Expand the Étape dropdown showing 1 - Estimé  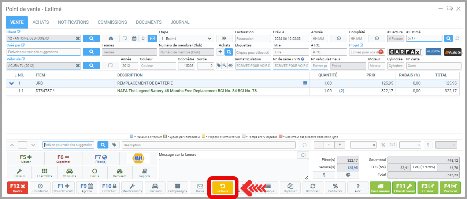click(x=186, y=38)
